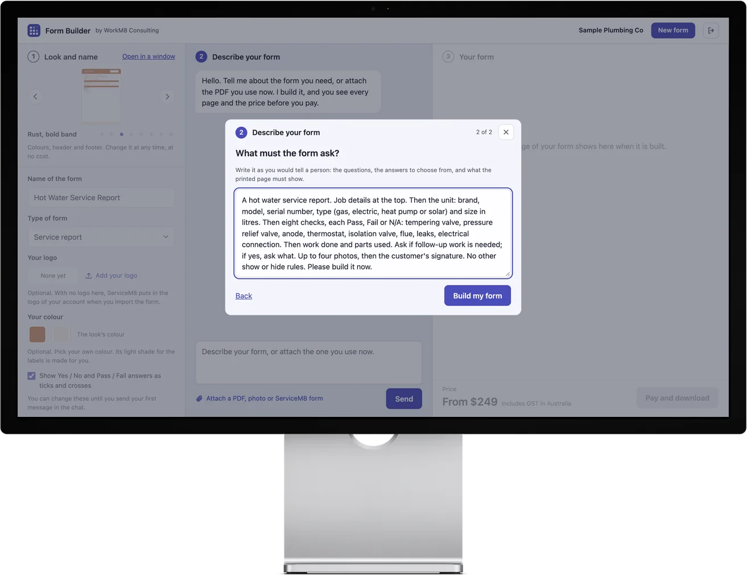
Task: Click Attach a PDF, photo or ServiceM8 form
Action: [265, 399]
